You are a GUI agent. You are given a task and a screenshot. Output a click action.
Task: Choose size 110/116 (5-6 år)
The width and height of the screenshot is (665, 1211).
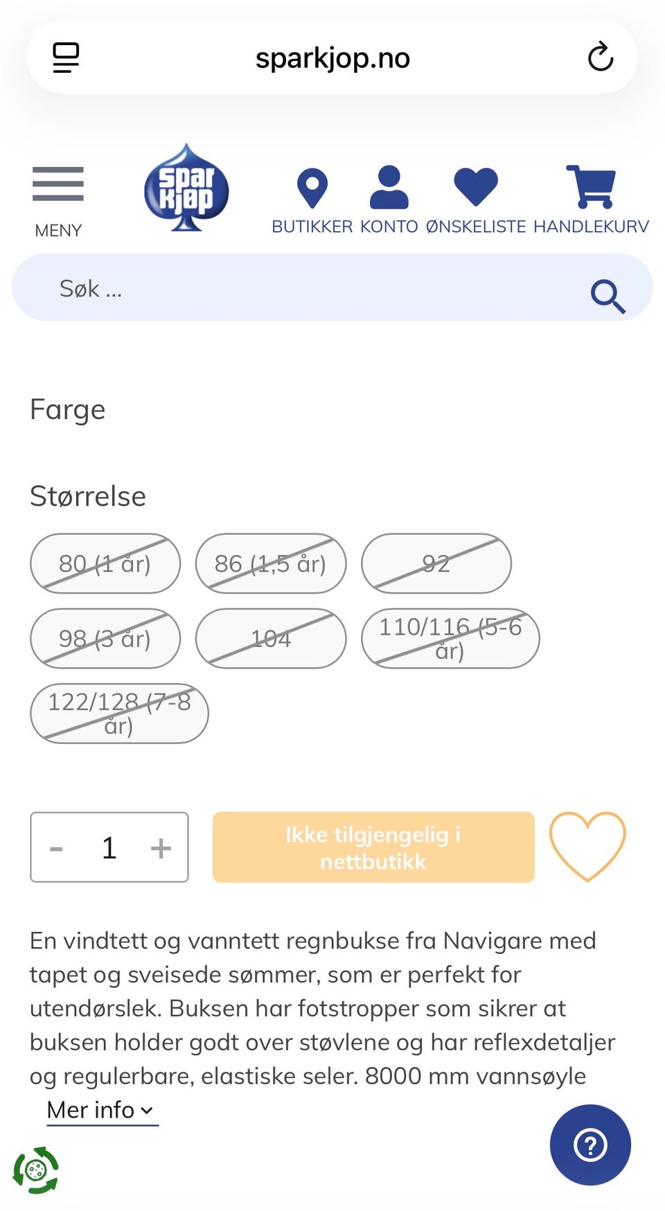click(x=450, y=638)
